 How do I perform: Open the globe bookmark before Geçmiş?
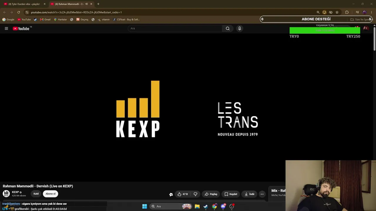[72, 20]
